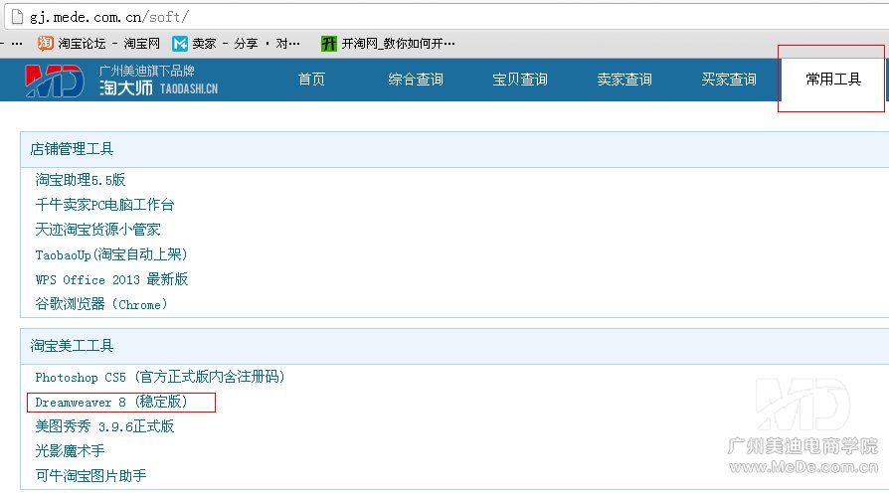Click the Taobao forum bookmark favicon
Screen dimensions: 889x496
pyautogui.click(x=46, y=43)
